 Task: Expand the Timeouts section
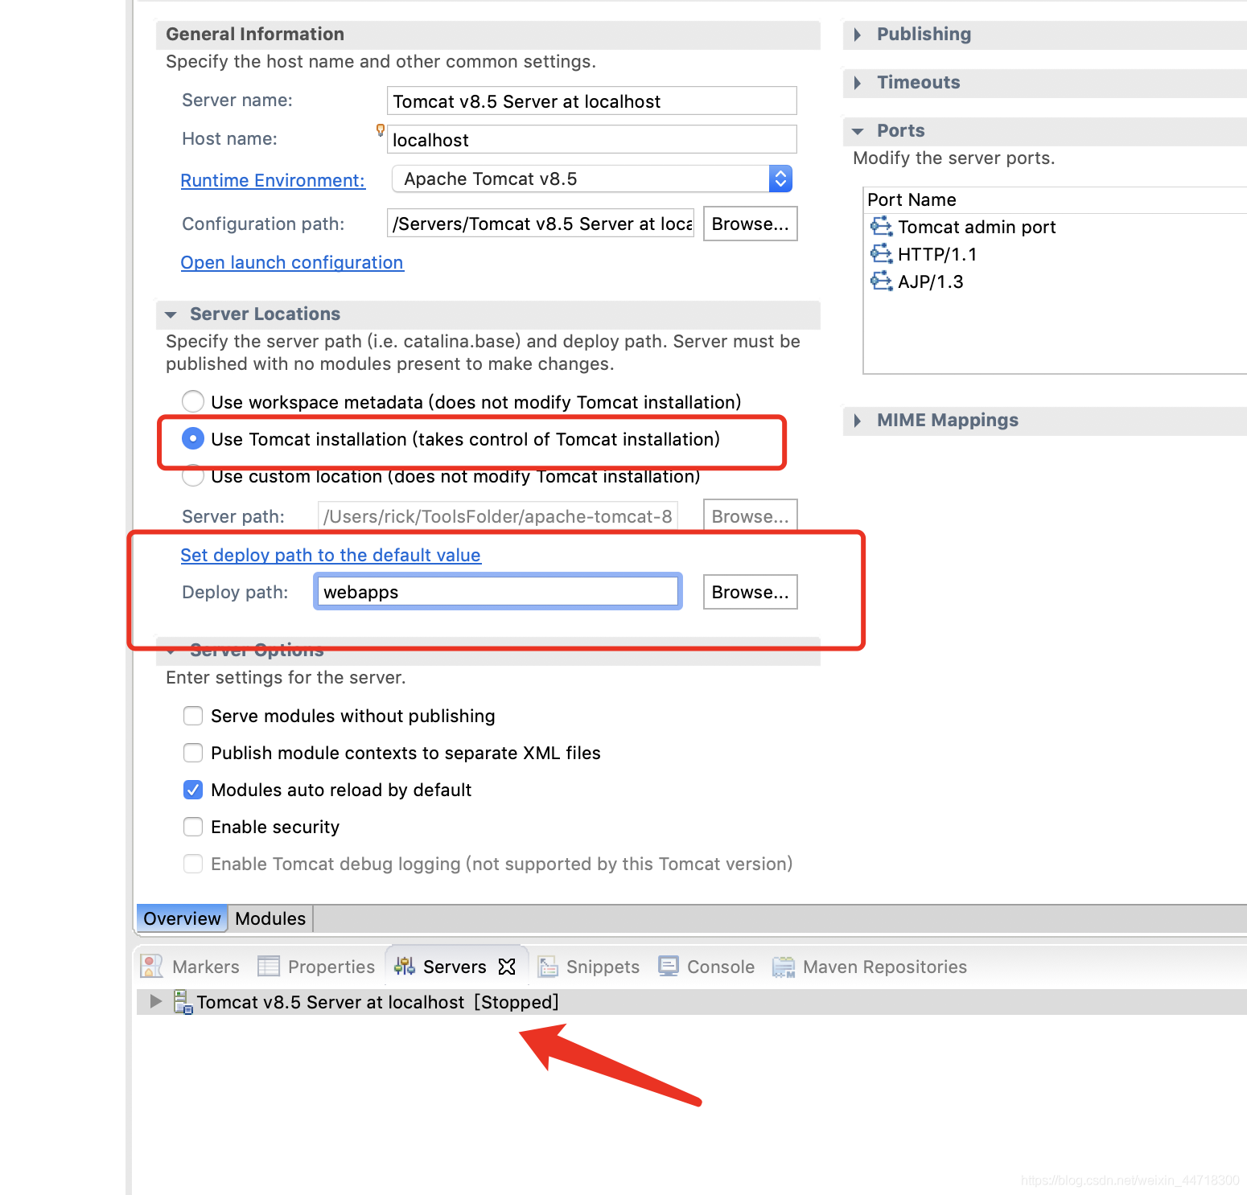[858, 82]
